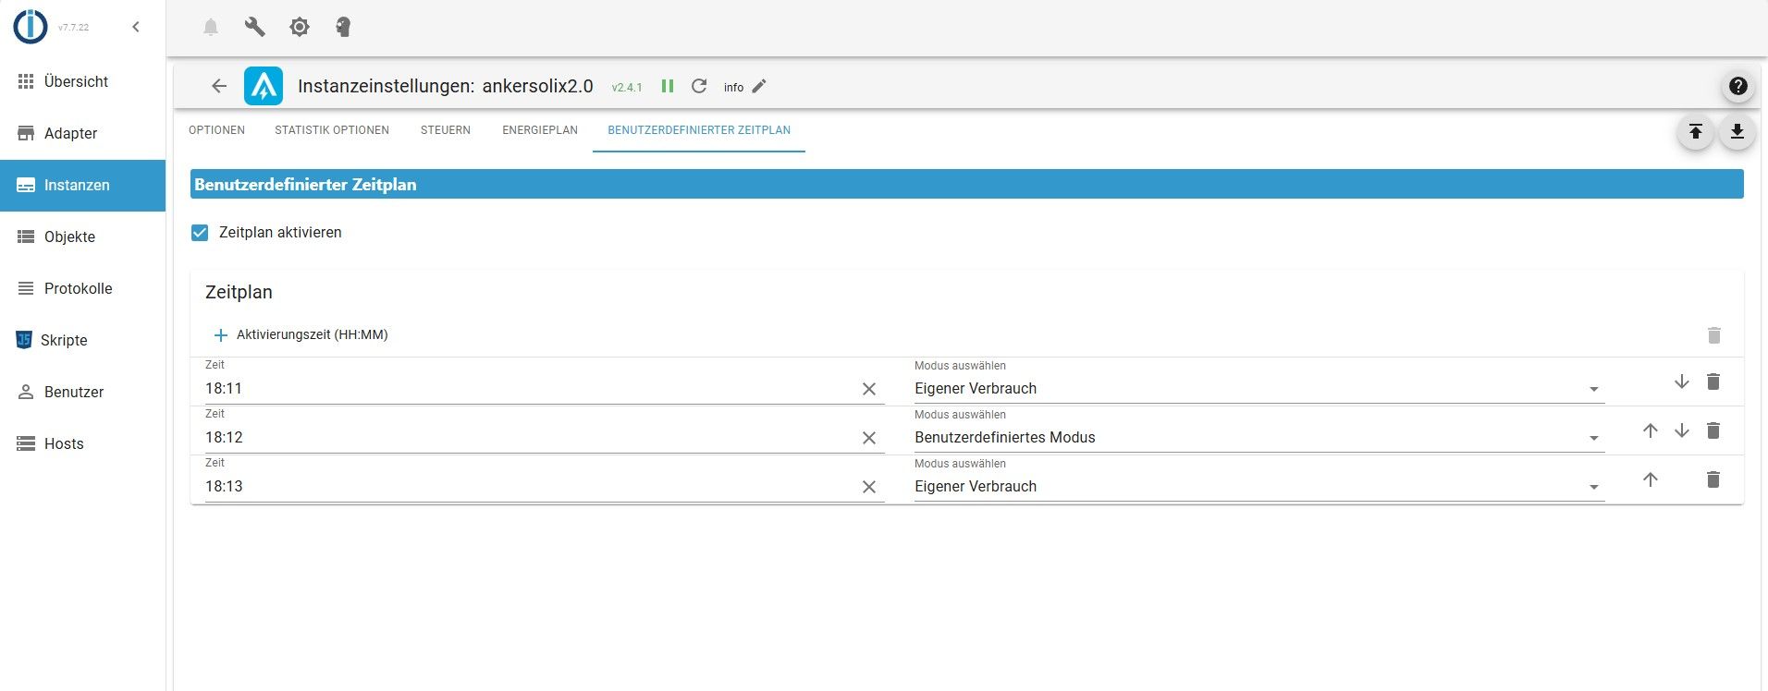Clear the 18:11 time field

point(869,390)
